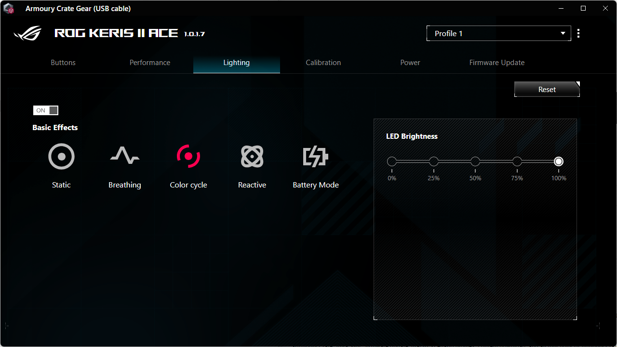
Task: Set LED brightness to 50%
Action: (x=475, y=161)
